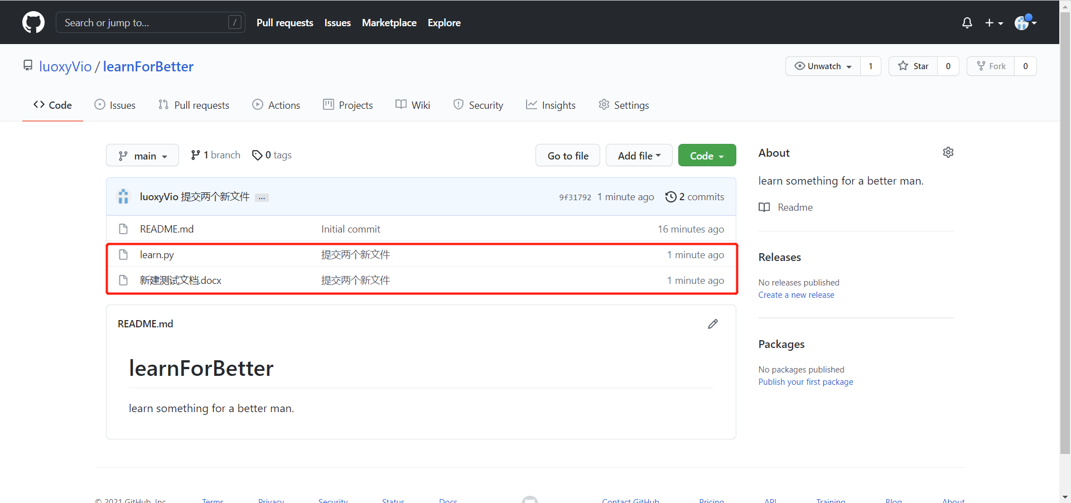Image resolution: width=1071 pixels, height=503 pixels.
Task: Open the learn.py file
Action: [x=157, y=255]
